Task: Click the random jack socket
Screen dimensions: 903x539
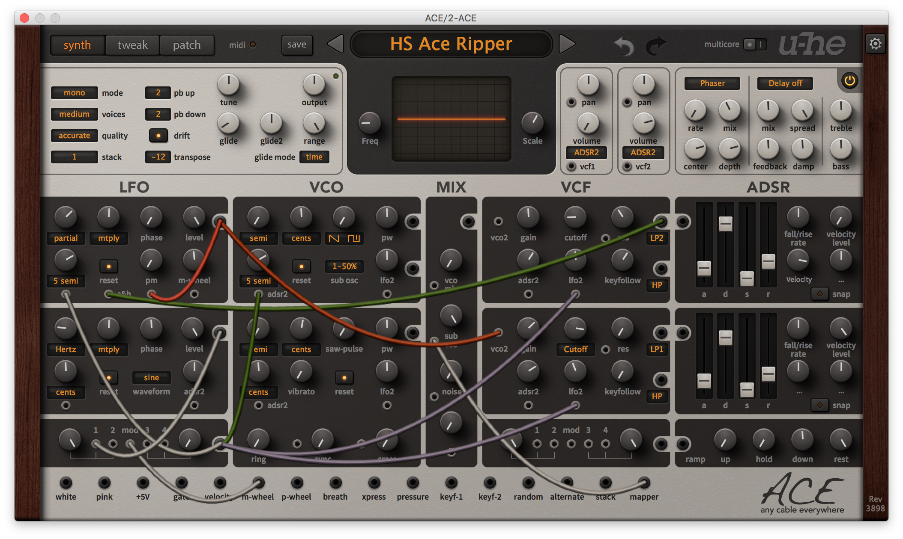Action: pos(528,483)
